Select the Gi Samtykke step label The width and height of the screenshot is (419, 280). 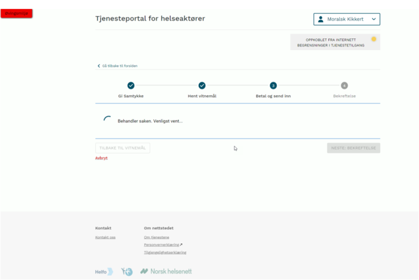point(131,96)
